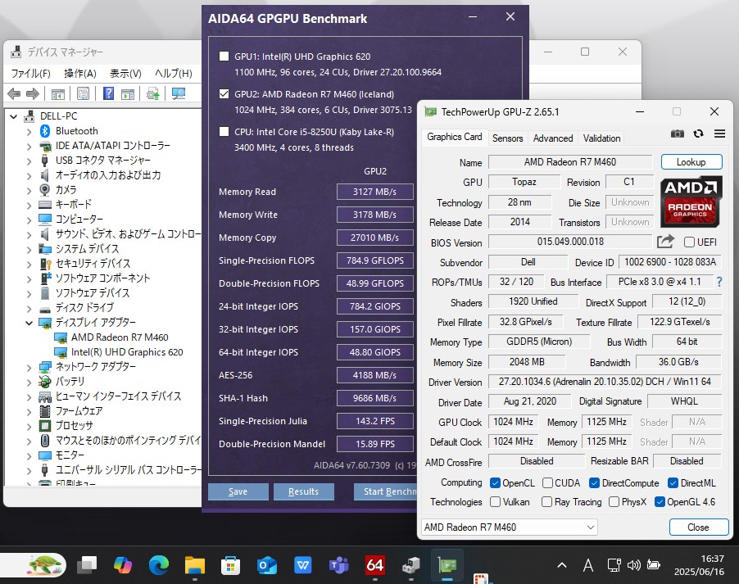This screenshot has height=584, width=739.
Task: Click the scan for hardware changes monitor icon
Action: 178,93
